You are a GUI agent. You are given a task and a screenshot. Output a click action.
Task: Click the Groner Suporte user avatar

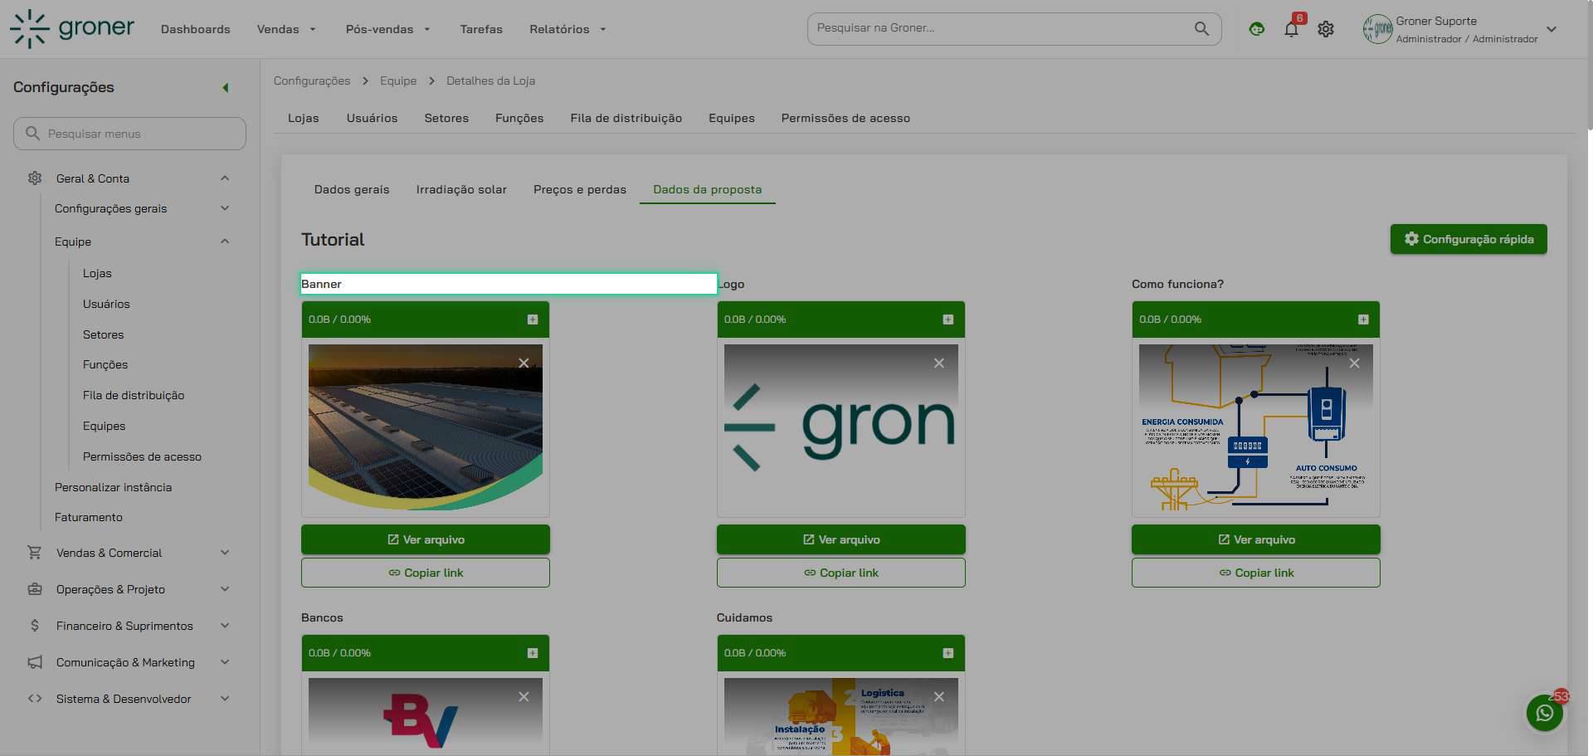click(1377, 29)
